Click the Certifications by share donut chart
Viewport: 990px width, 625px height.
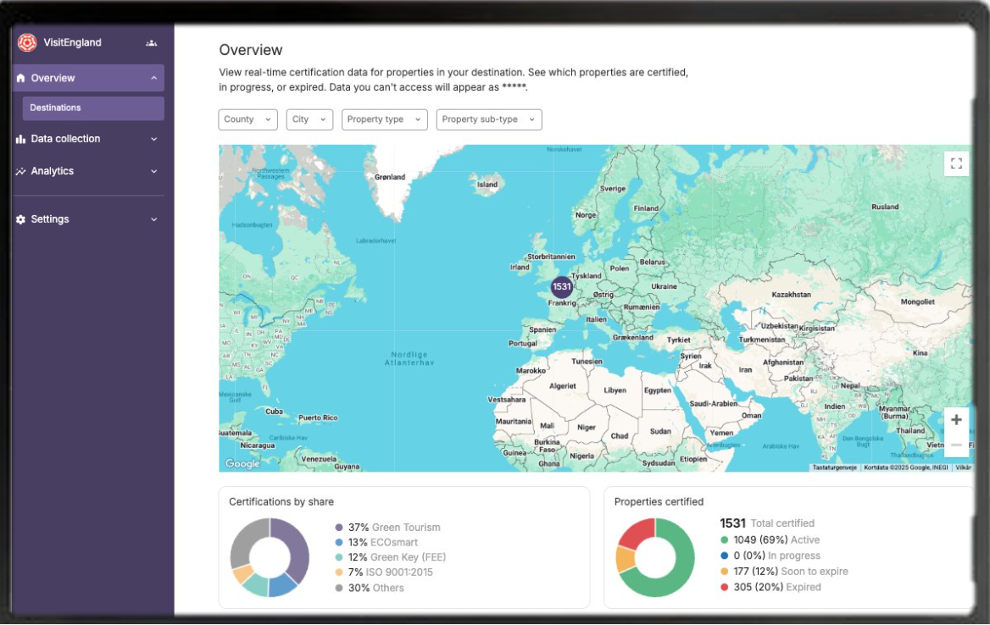270,557
